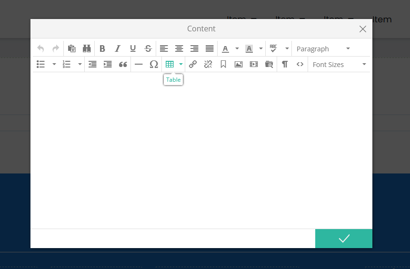410x269 pixels.
Task: Justify text alignment
Action: coord(210,48)
